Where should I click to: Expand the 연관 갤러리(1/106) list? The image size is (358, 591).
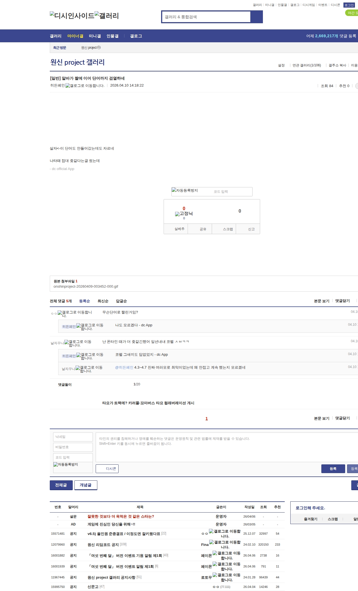pos(307,65)
